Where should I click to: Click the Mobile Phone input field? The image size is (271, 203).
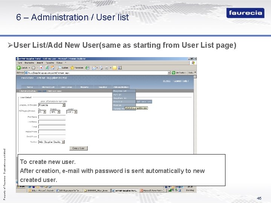tap(52, 132)
